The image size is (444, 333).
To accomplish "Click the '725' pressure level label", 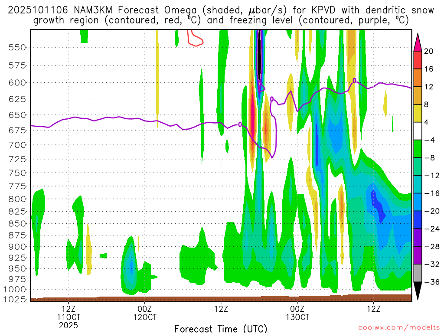I will (17, 159).
